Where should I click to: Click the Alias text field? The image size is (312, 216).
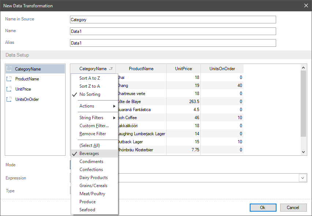tap(172, 43)
